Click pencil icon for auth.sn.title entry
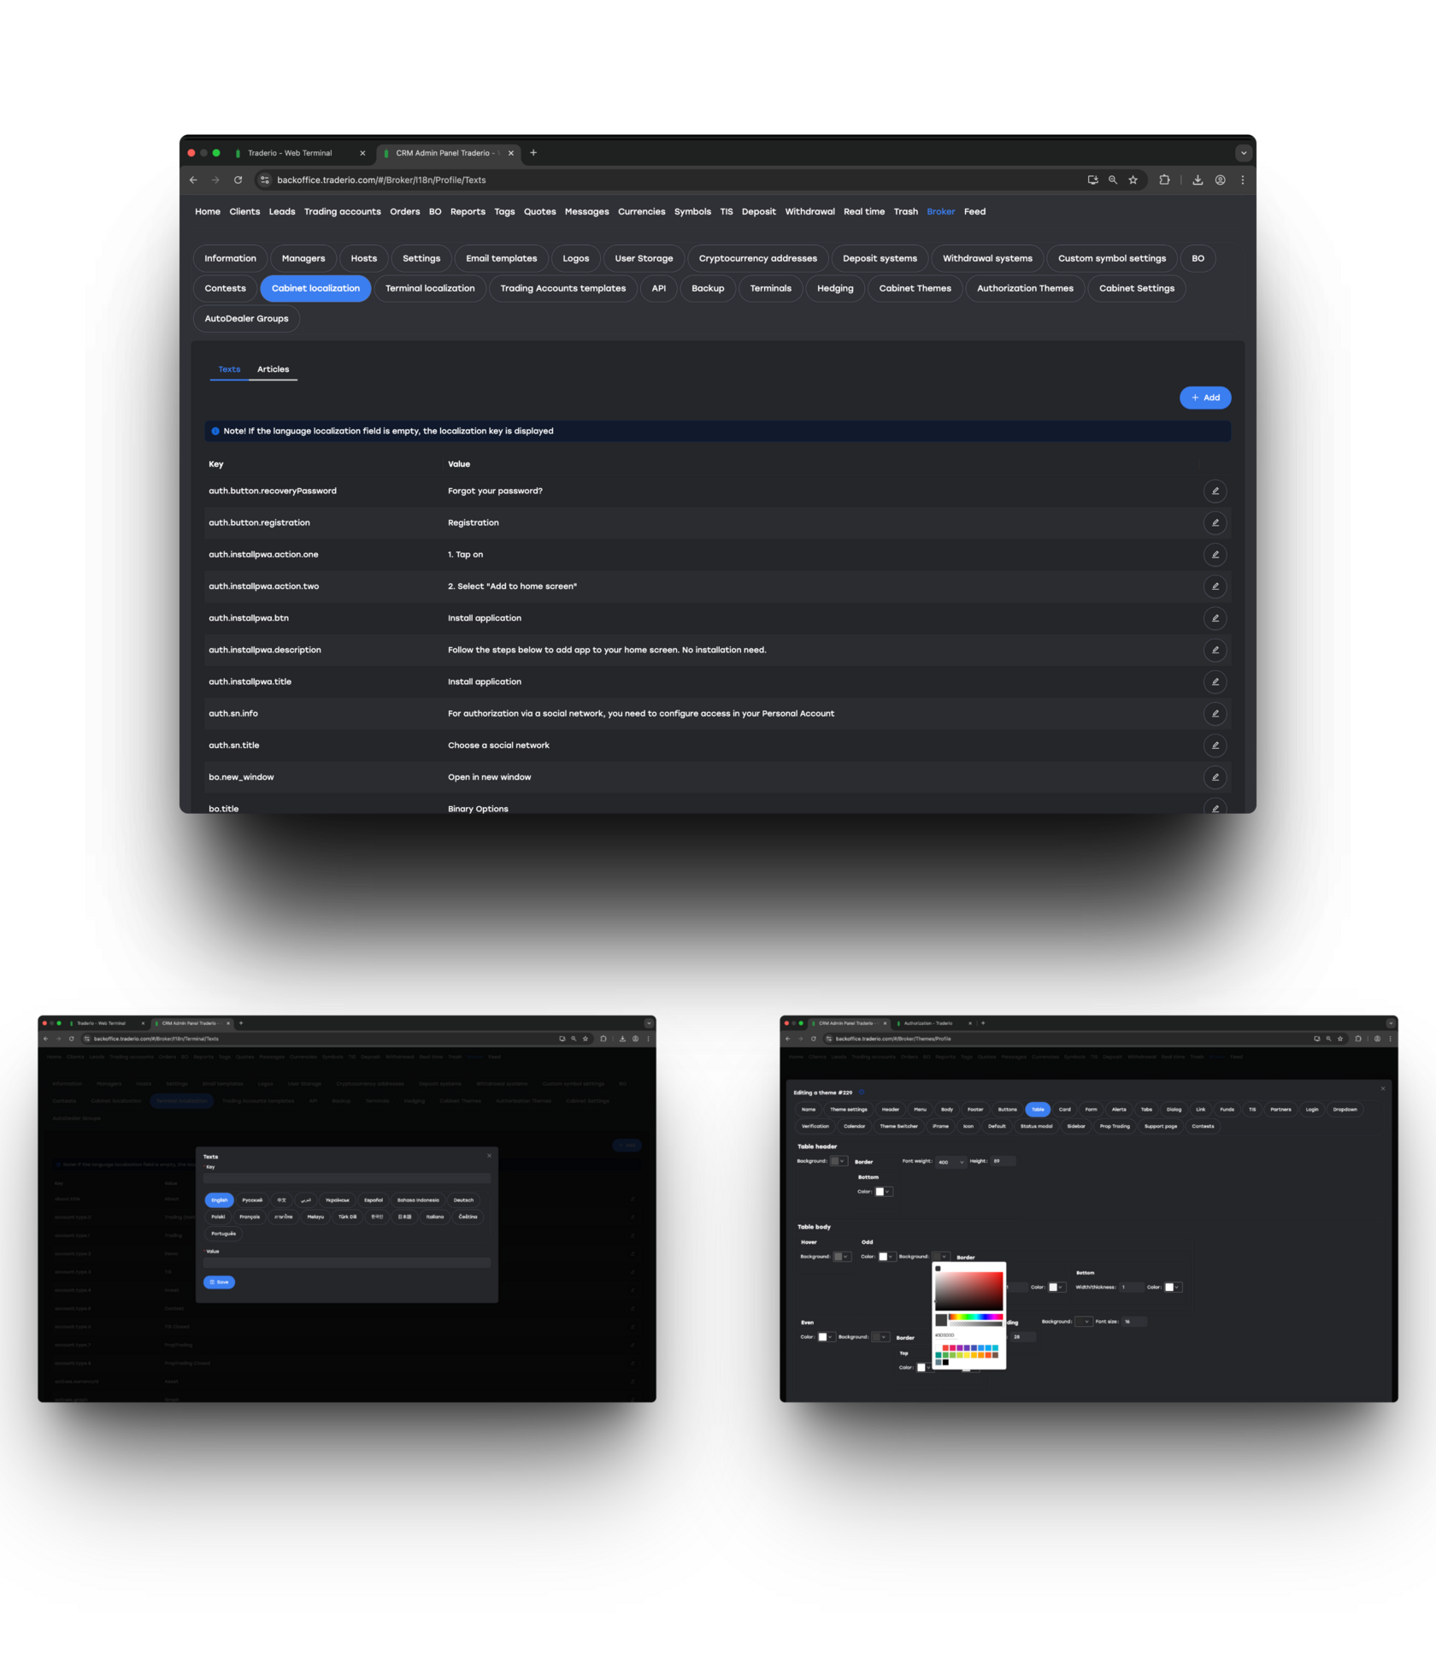 coord(1215,746)
